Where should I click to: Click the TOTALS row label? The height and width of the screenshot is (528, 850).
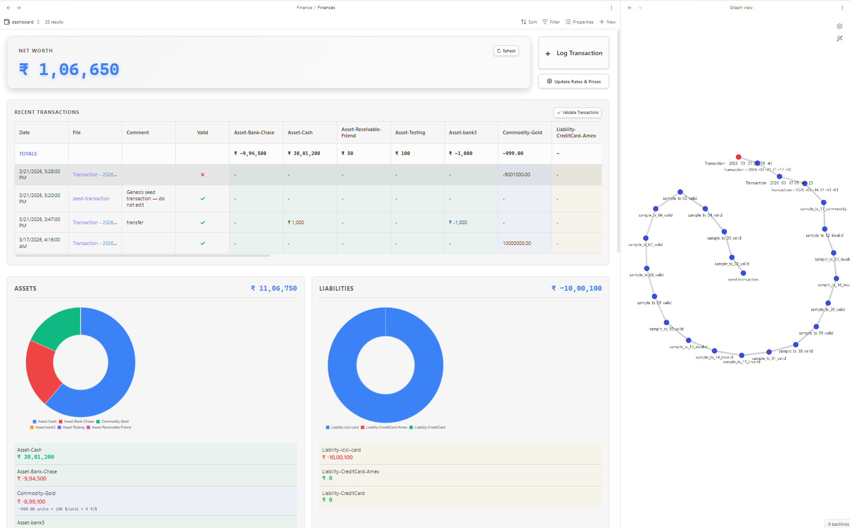tap(28, 154)
